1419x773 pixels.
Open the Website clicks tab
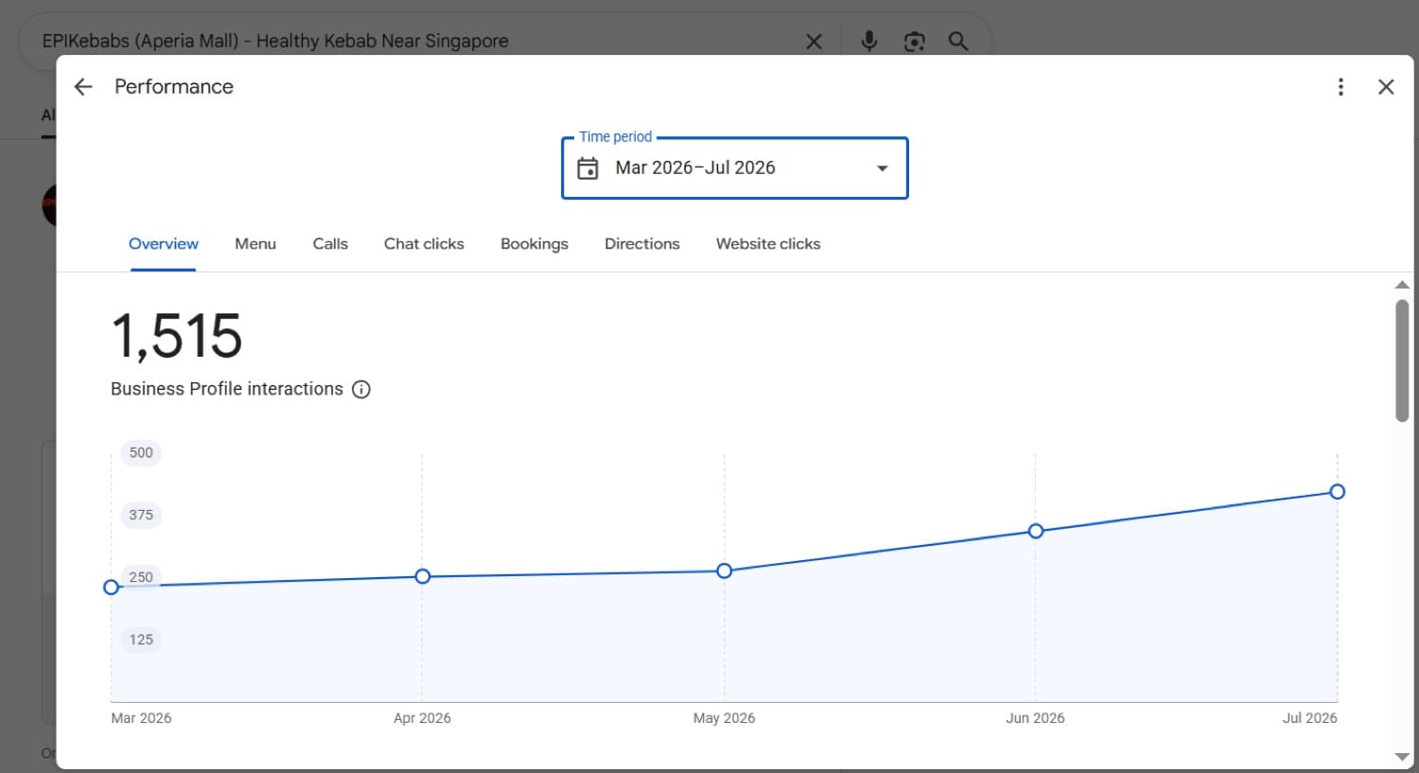[768, 244]
